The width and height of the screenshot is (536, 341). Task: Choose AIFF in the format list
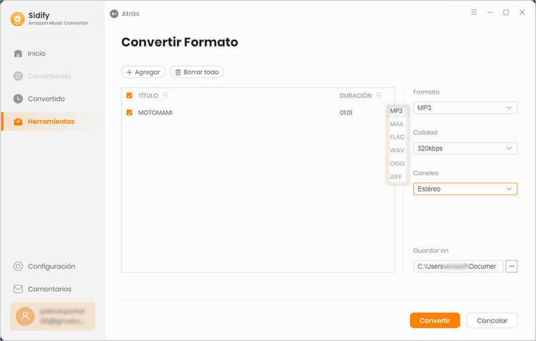(x=396, y=177)
